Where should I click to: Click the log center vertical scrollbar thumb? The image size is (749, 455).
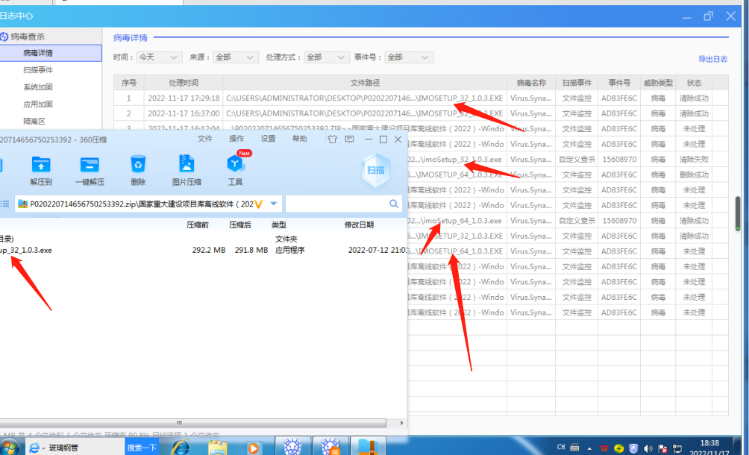(x=738, y=213)
